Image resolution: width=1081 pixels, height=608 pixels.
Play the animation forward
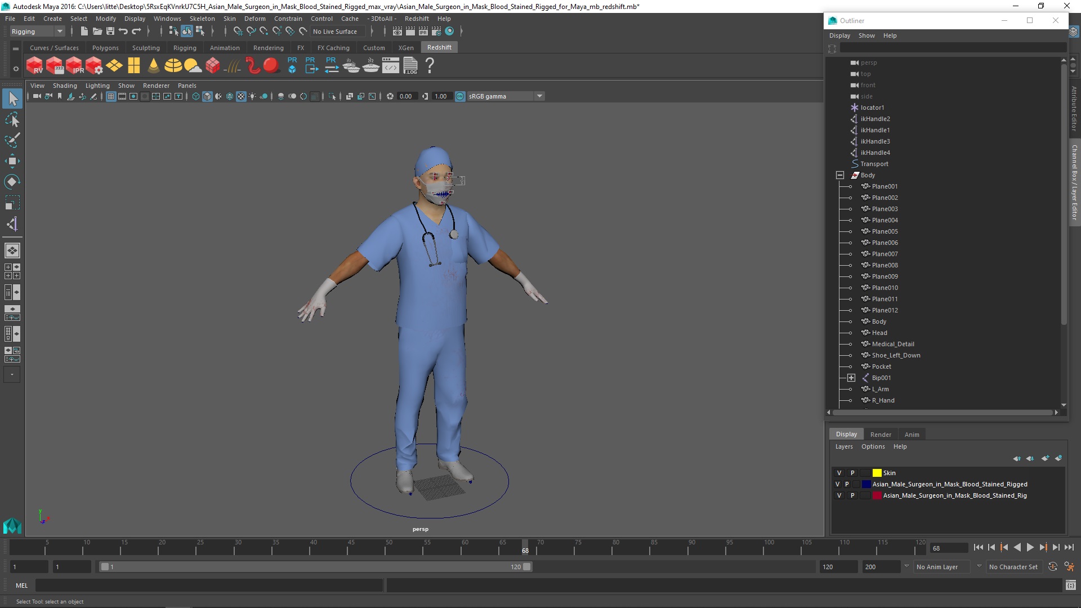click(1030, 547)
